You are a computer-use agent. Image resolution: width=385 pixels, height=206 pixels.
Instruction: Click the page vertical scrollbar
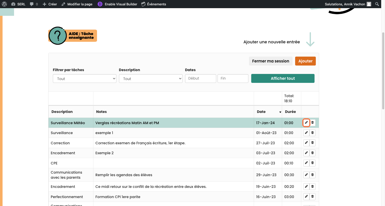point(383,71)
